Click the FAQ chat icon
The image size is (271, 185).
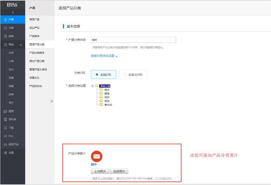5,136
